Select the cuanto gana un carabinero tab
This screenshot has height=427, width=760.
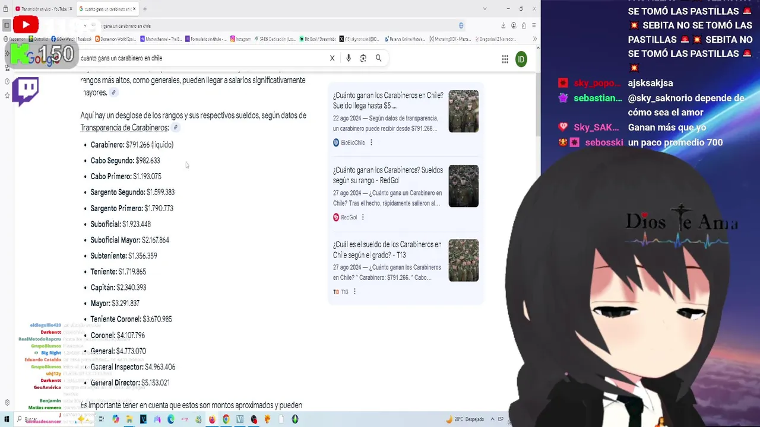pyautogui.click(x=107, y=9)
